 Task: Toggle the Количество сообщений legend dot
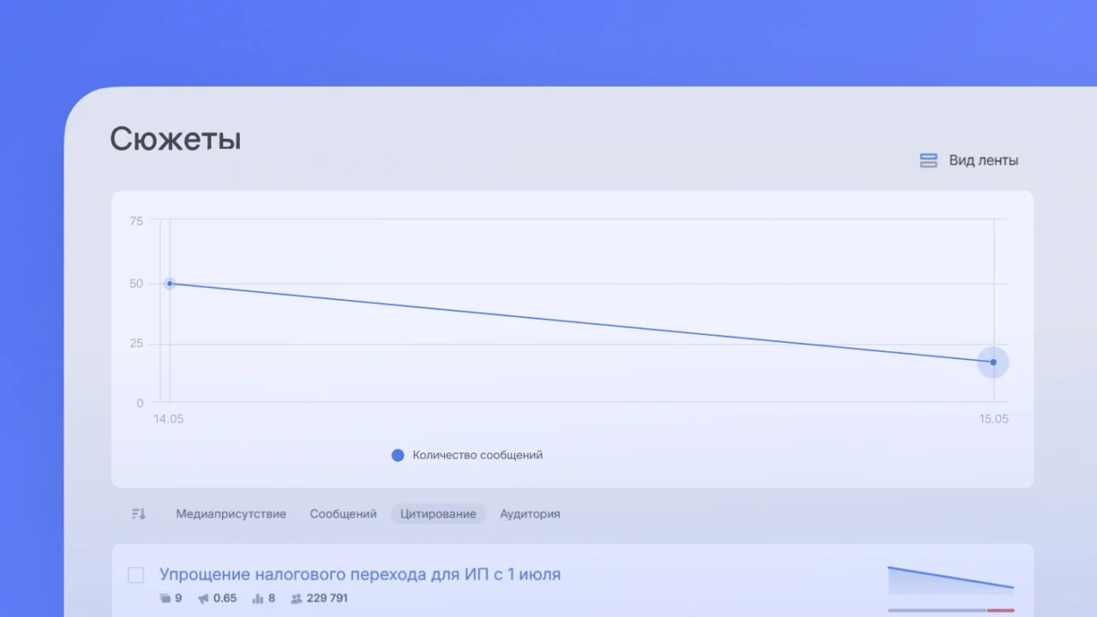pyautogui.click(x=398, y=455)
